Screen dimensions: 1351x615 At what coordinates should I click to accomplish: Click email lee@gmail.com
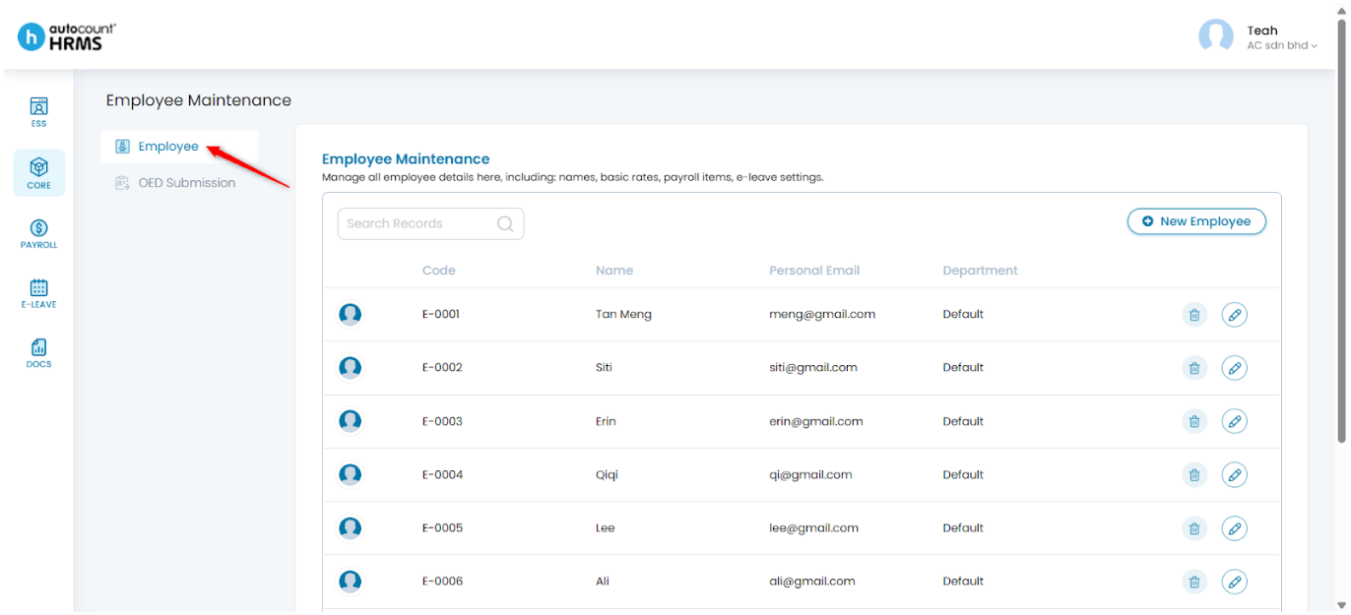coord(813,528)
